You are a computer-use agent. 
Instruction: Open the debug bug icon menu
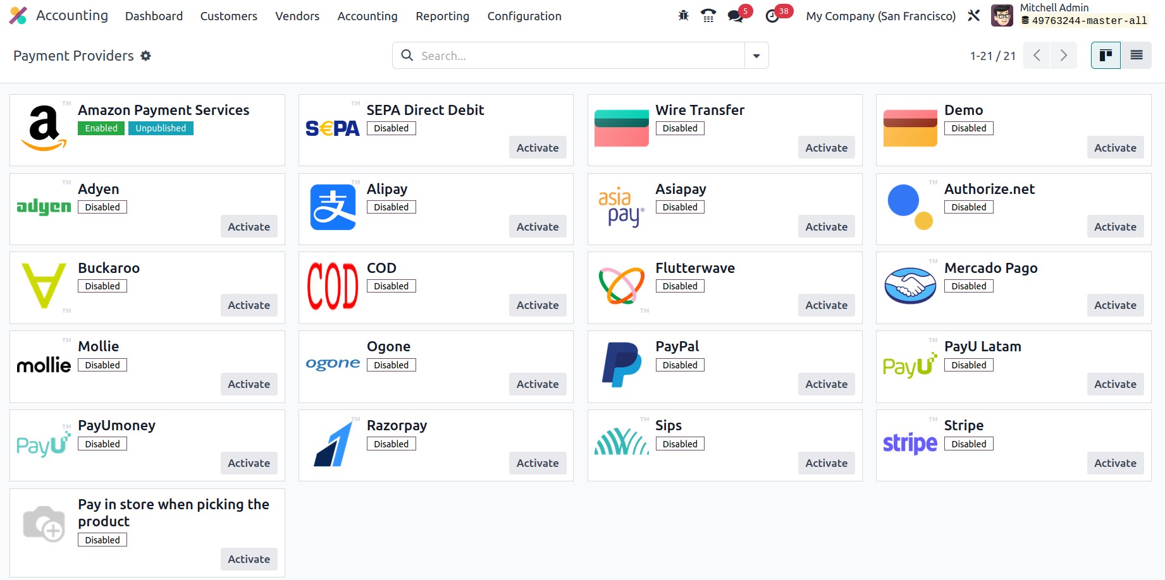pyautogui.click(x=683, y=16)
